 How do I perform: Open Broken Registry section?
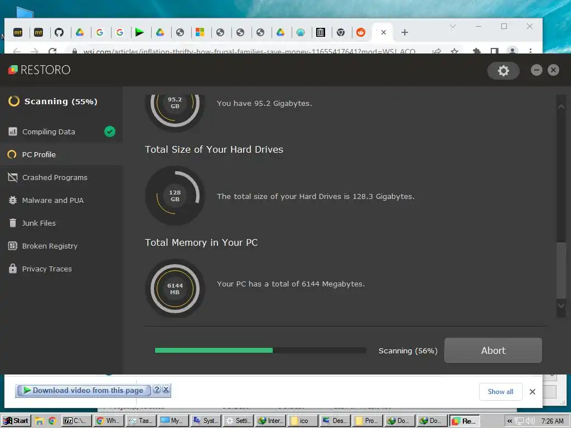[61, 246]
